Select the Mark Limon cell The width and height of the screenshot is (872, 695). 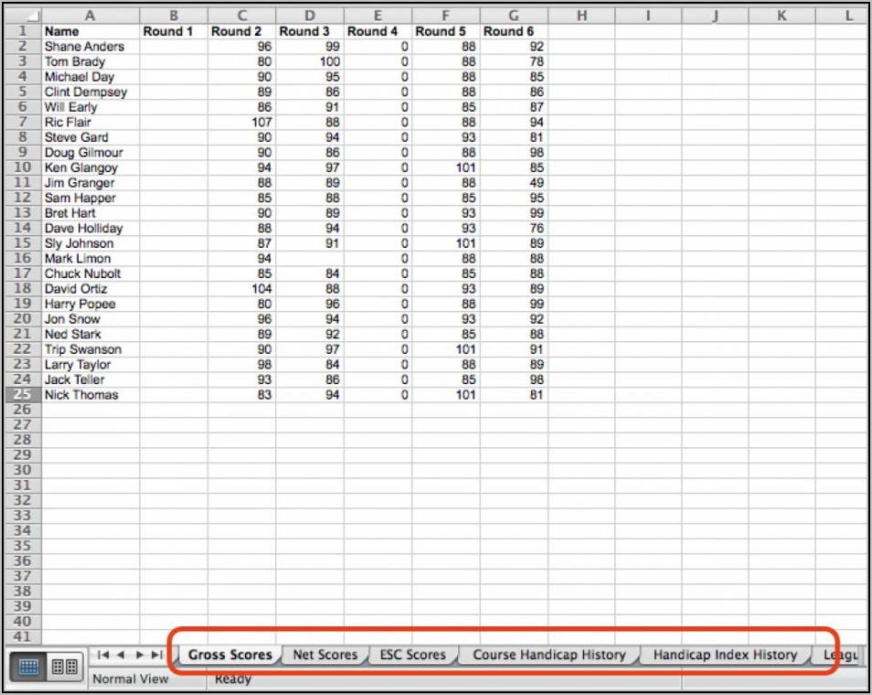(x=90, y=258)
